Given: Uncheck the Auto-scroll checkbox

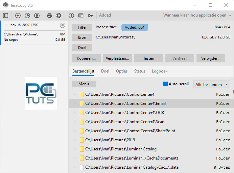Looking at the screenshot, I should [x=165, y=84].
